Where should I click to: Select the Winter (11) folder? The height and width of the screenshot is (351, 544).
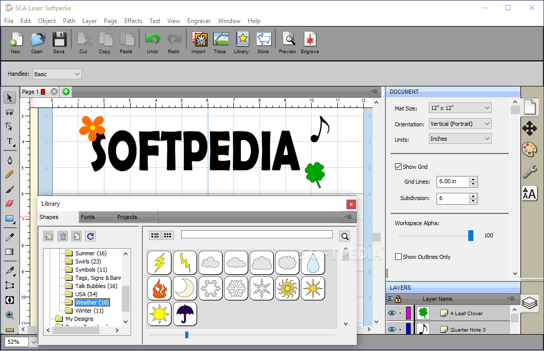click(90, 311)
